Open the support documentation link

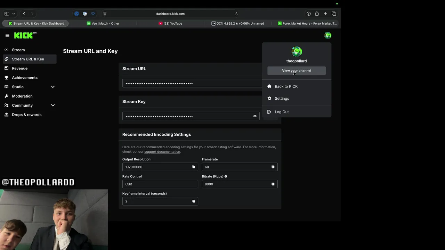coord(162,152)
